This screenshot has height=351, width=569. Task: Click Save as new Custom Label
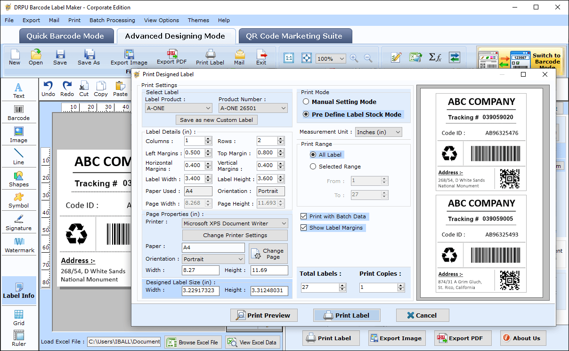click(216, 120)
